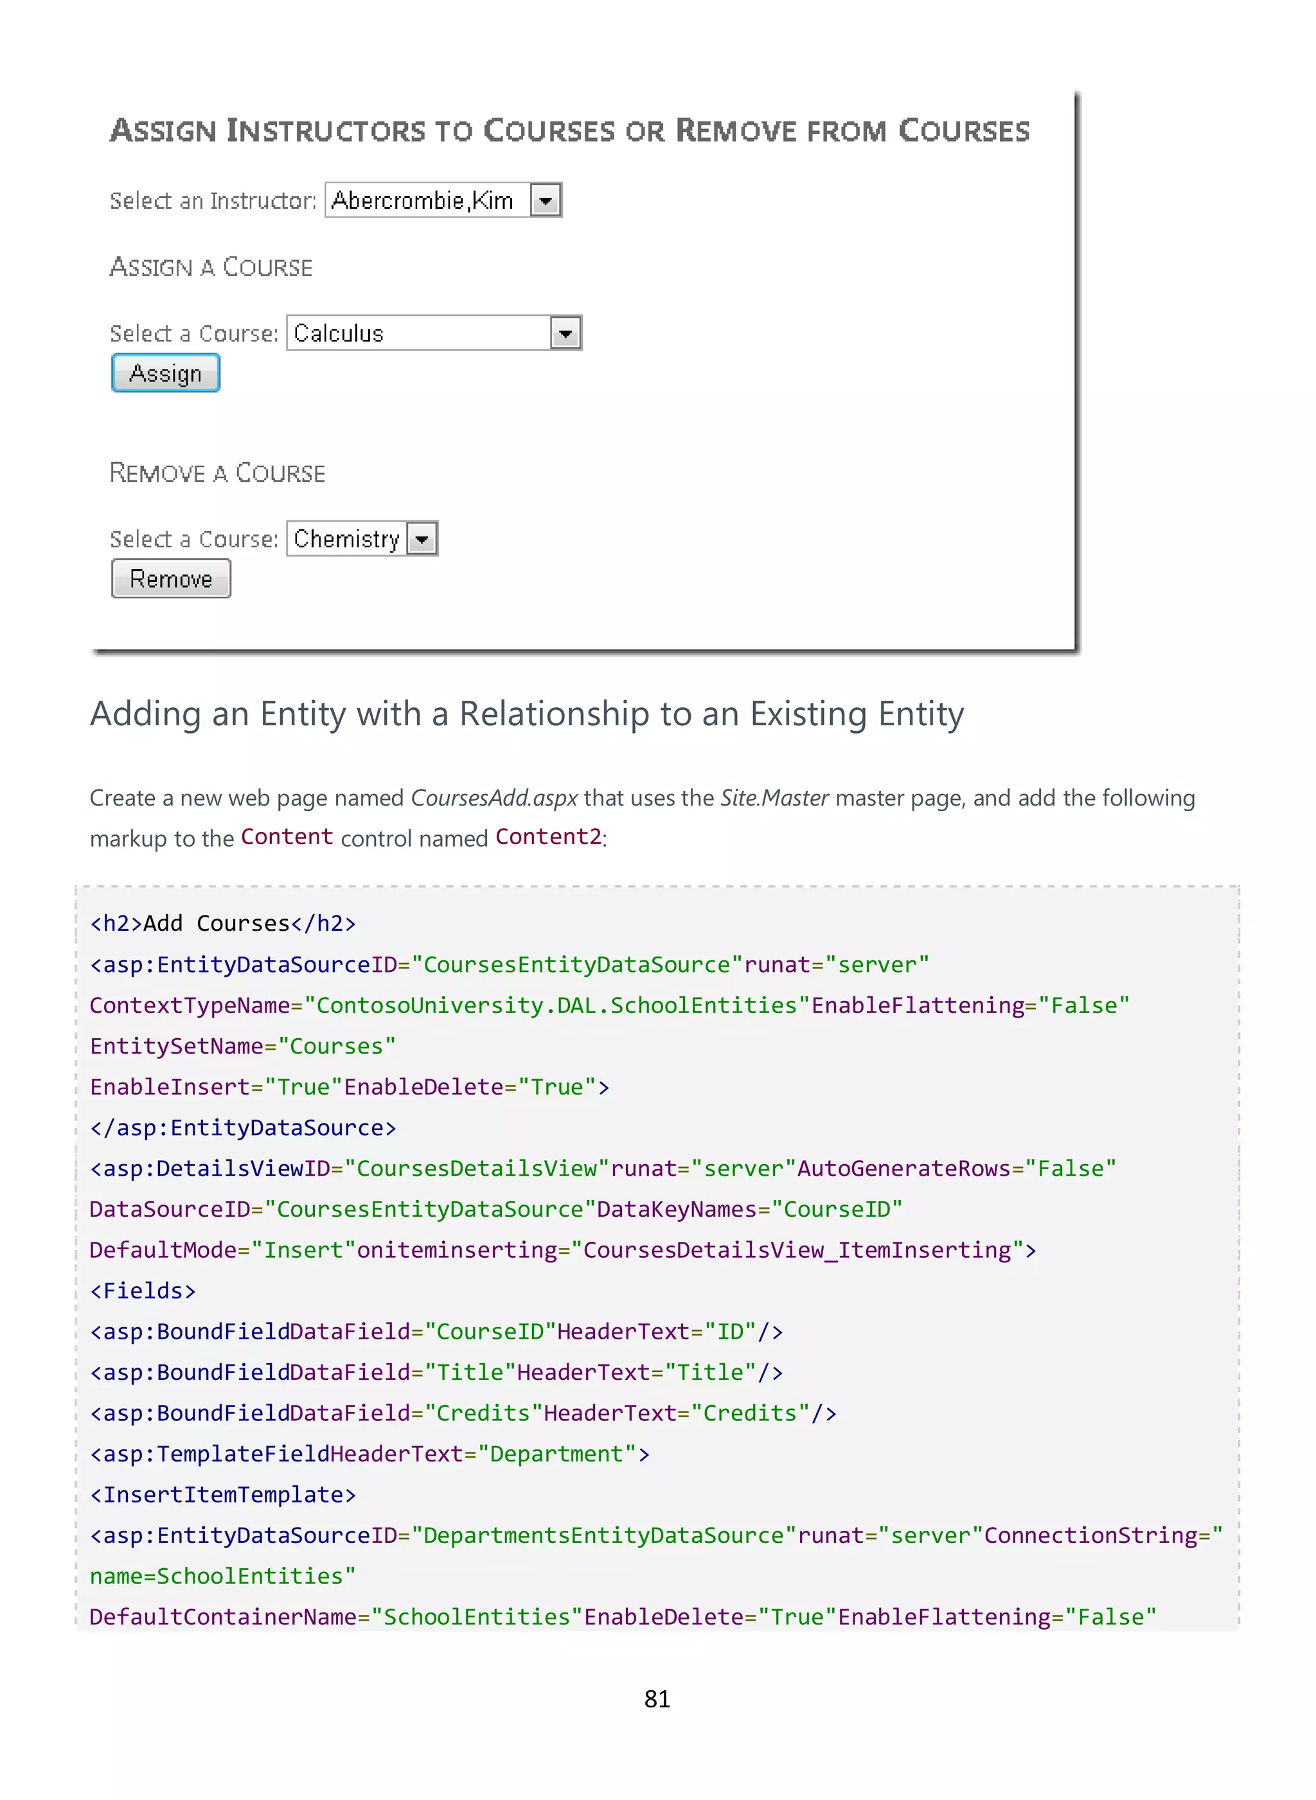Click the Chemistry selection box

(x=362, y=539)
